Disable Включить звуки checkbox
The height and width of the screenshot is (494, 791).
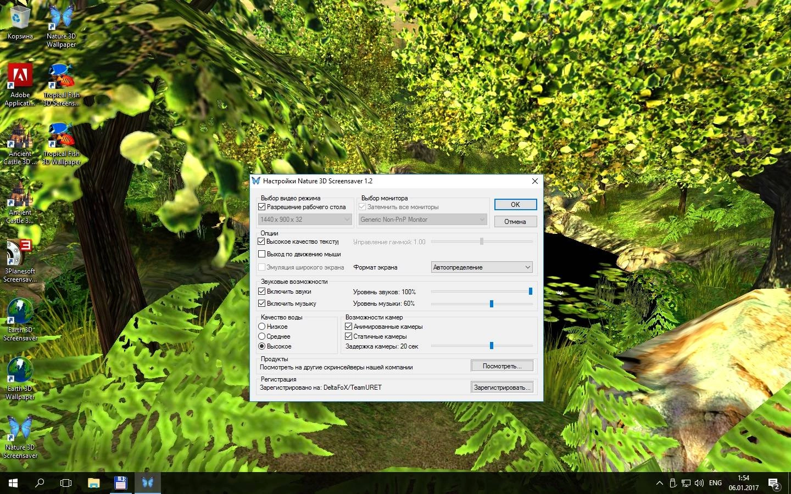(x=262, y=291)
